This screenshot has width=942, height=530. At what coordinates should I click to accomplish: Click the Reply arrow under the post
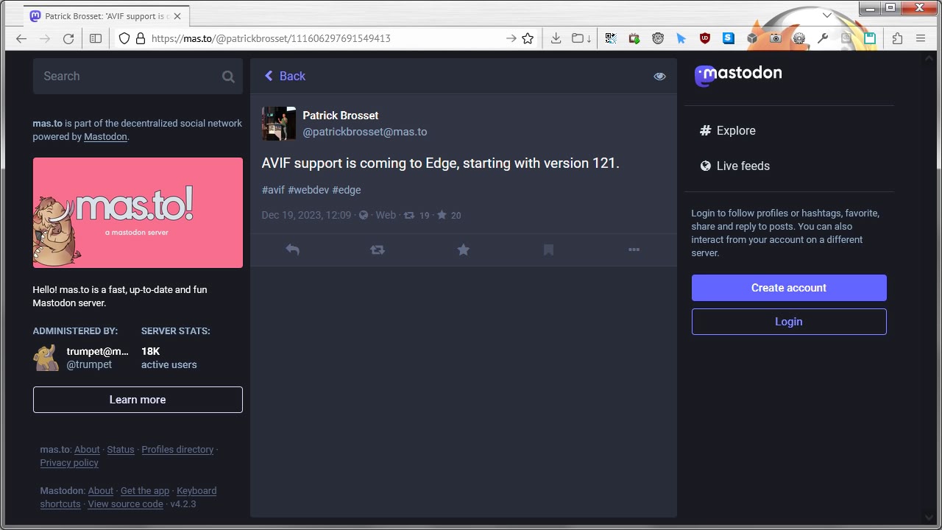(x=292, y=250)
